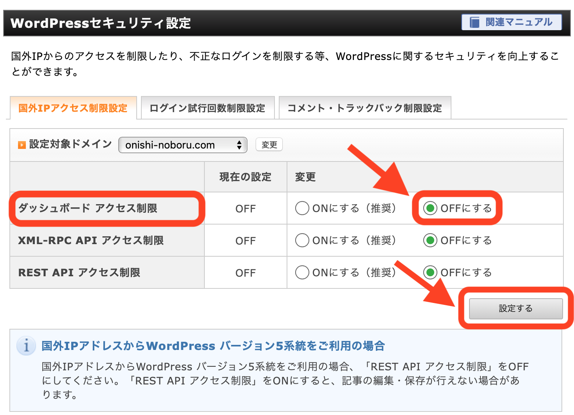Switch to 国外IPアクセス制限設定 tab

[x=73, y=108]
